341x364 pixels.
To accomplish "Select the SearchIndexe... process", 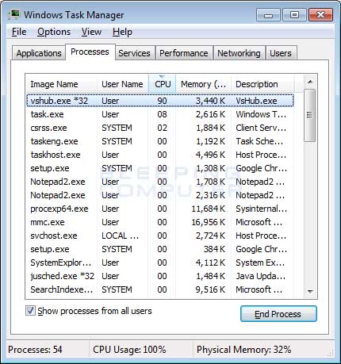I will click(x=160, y=289).
